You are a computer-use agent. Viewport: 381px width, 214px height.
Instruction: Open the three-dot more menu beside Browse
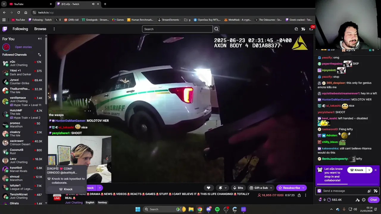point(54,29)
